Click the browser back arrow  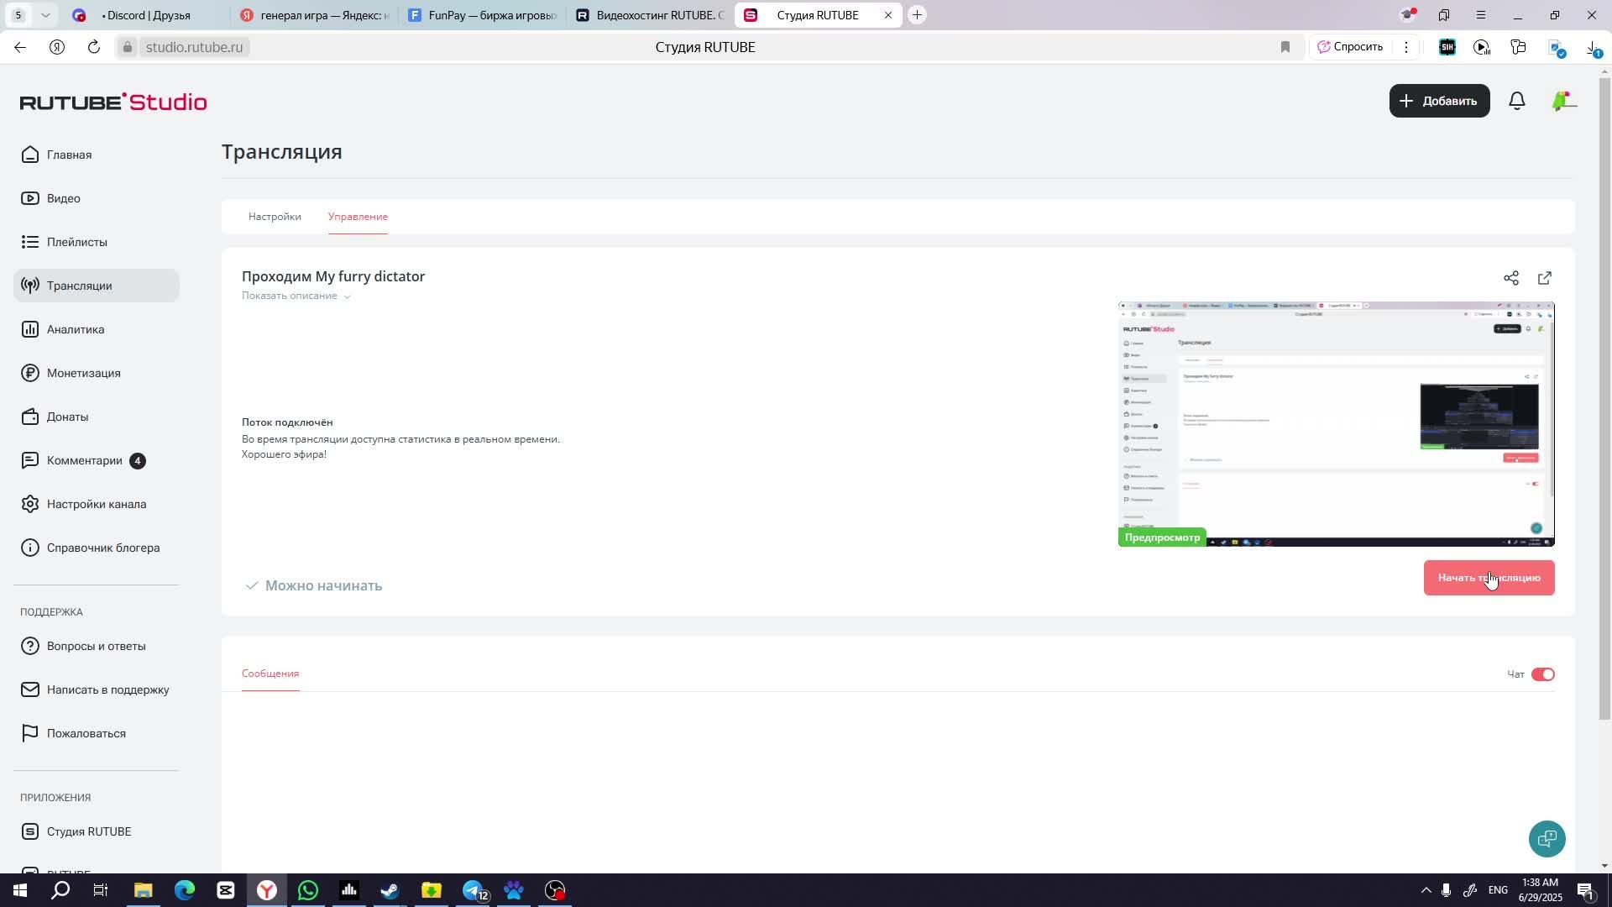[20, 47]
